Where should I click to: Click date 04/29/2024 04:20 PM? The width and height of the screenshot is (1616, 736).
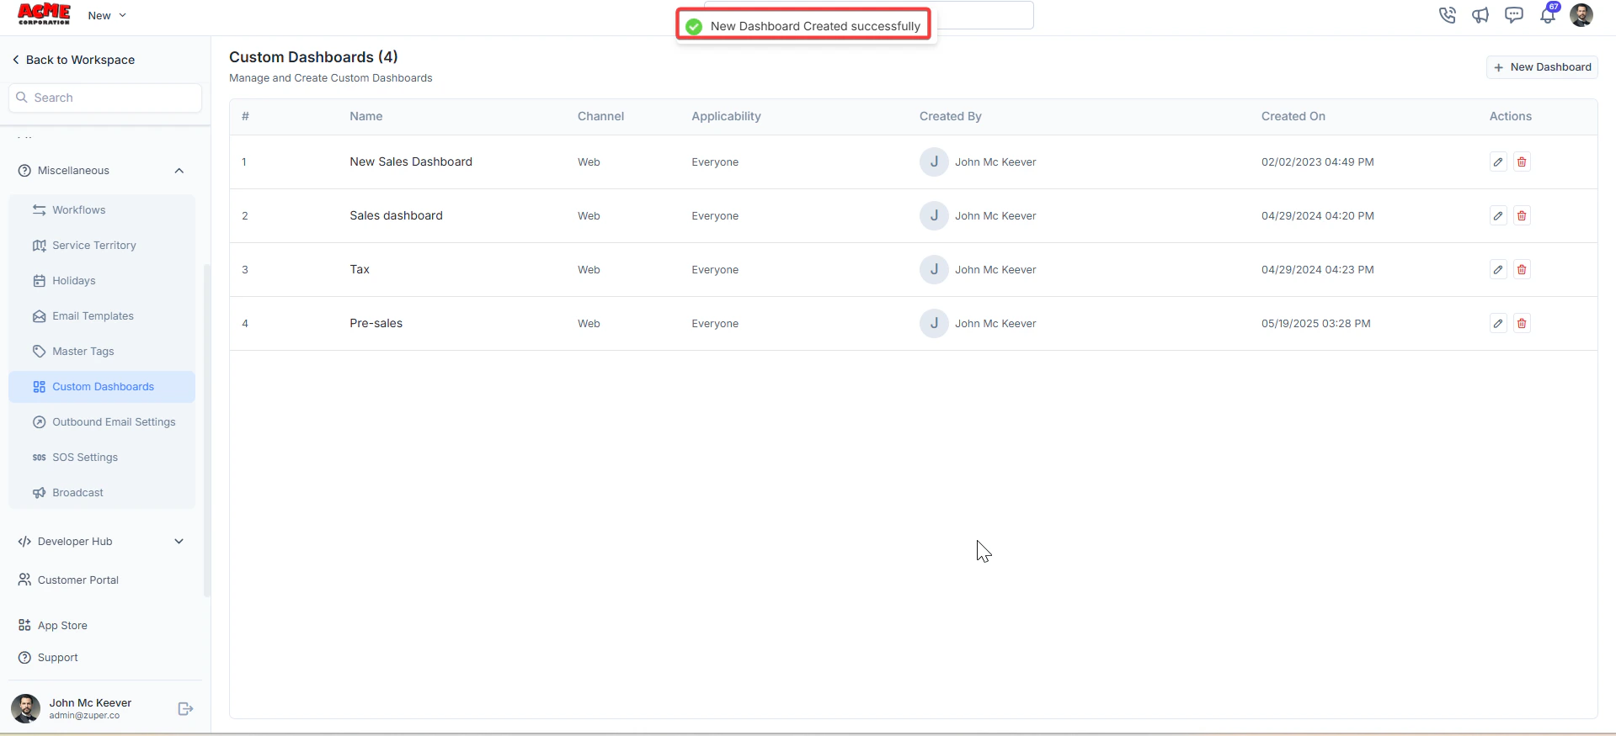pyautogui.click(x=1317, y=215)
